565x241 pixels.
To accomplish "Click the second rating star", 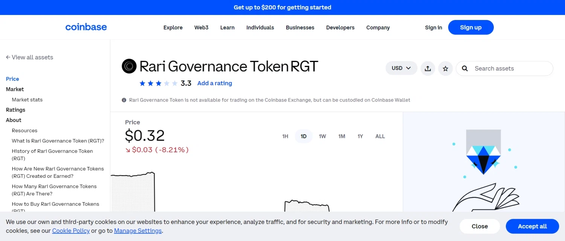I will [150, 83].
